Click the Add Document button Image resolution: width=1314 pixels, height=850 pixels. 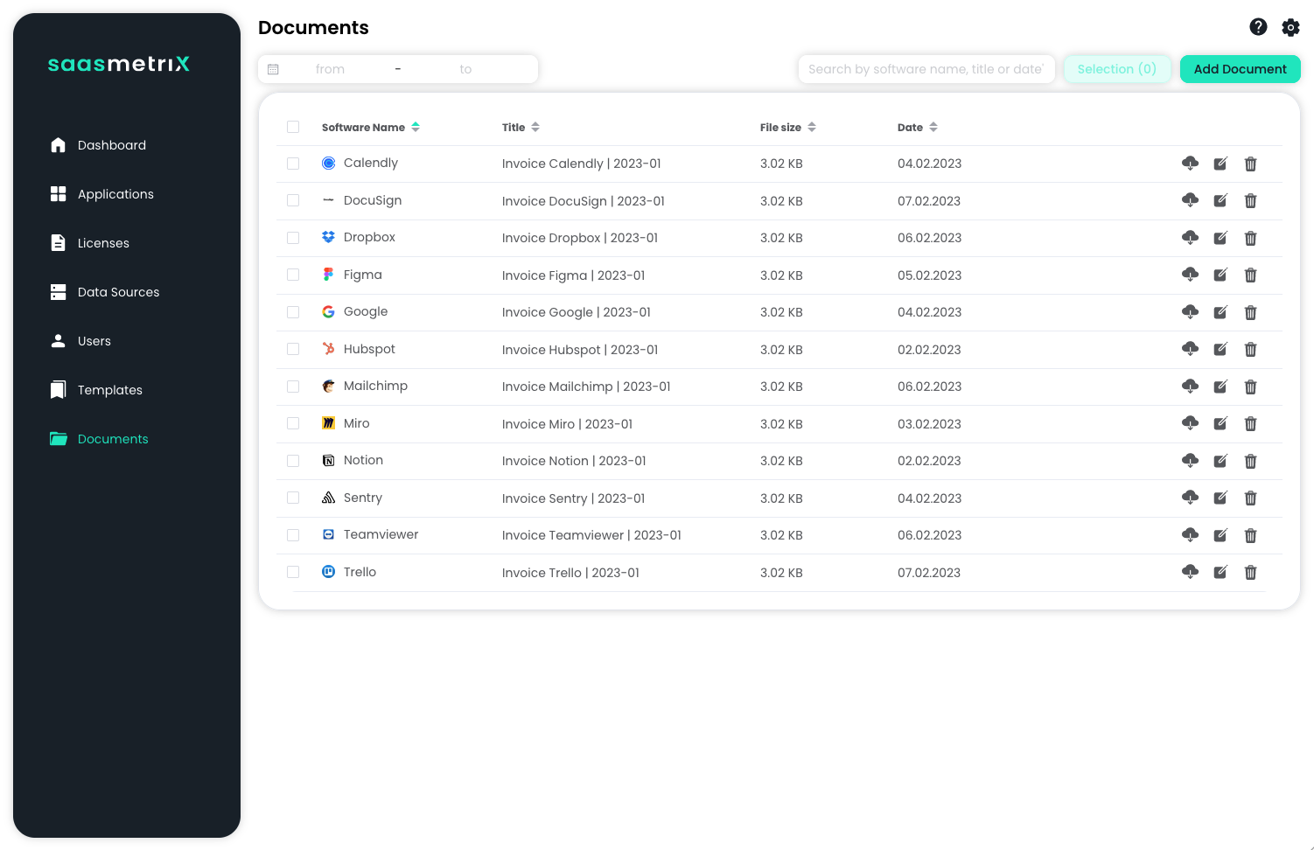(1240, 69)
